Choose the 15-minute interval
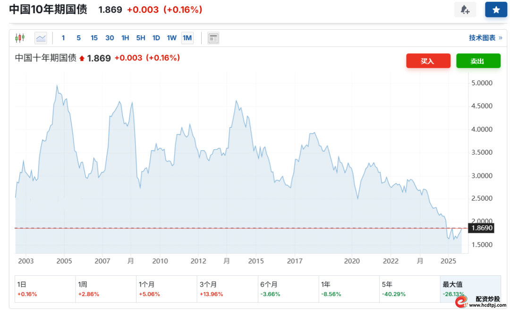 coord(94,38)
